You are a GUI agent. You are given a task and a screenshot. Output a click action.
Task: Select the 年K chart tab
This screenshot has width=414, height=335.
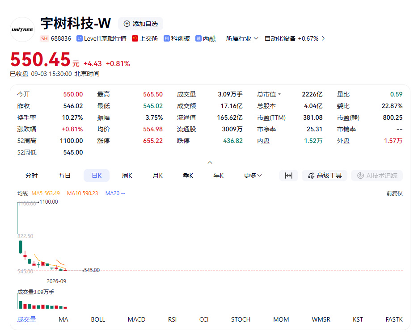click(x=219, y=176)
